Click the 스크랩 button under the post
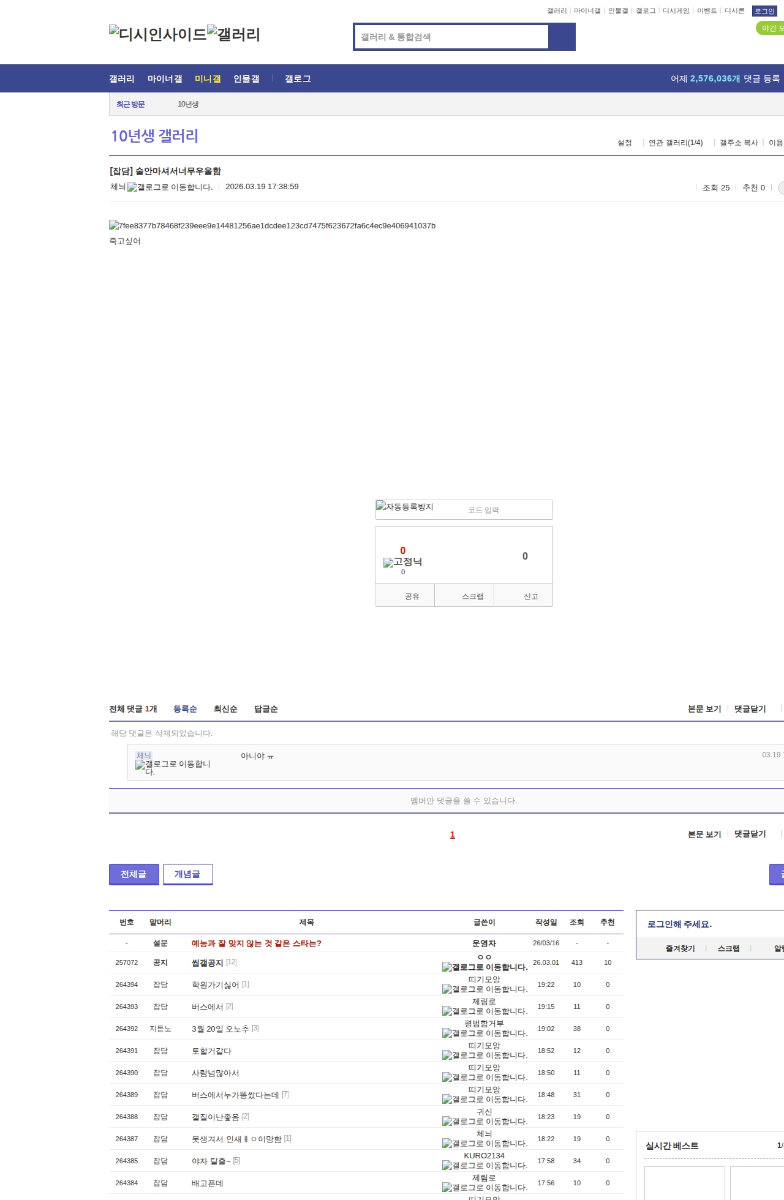The height and width of the screenshot is (1200, 784). coord(472,596)
